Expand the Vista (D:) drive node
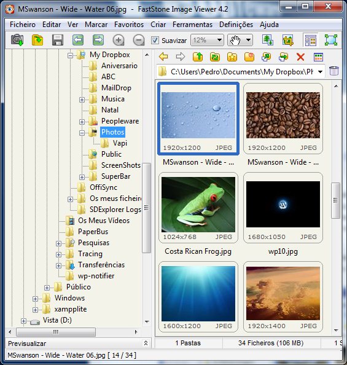The image size is (347, 365). 23,321
